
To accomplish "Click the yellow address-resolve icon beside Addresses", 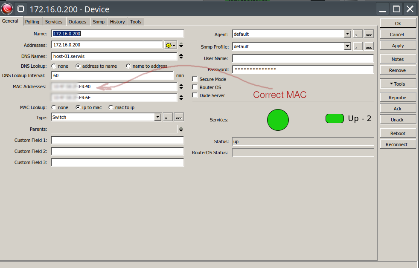I will pyautogui.click(x=169, y=45).
